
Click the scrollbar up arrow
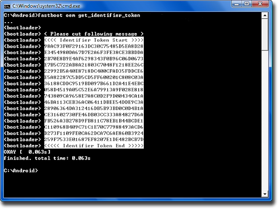[x=264, y=15]
